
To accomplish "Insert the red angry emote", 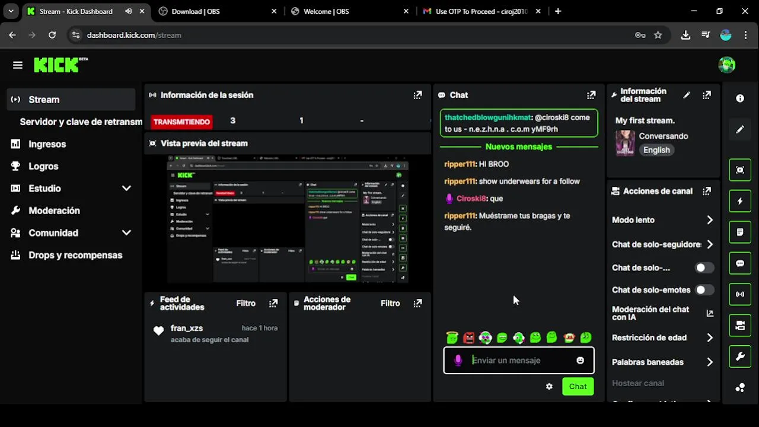I will pos(469,337).
